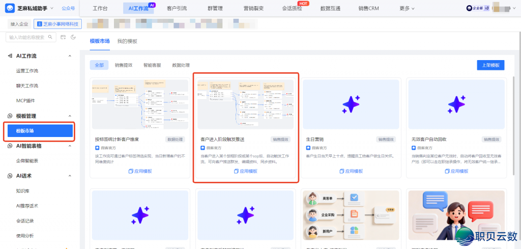The image size is (521, 249).
Task: Click the company icon in 芝麻小事网络科技 tag
Action: 39,24
